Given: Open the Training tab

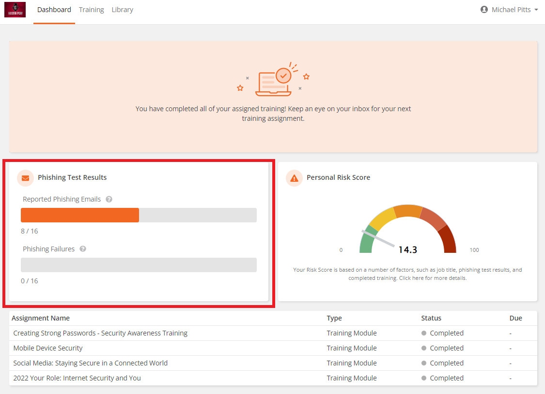Looking at the screenshot, I should [92, 10].
